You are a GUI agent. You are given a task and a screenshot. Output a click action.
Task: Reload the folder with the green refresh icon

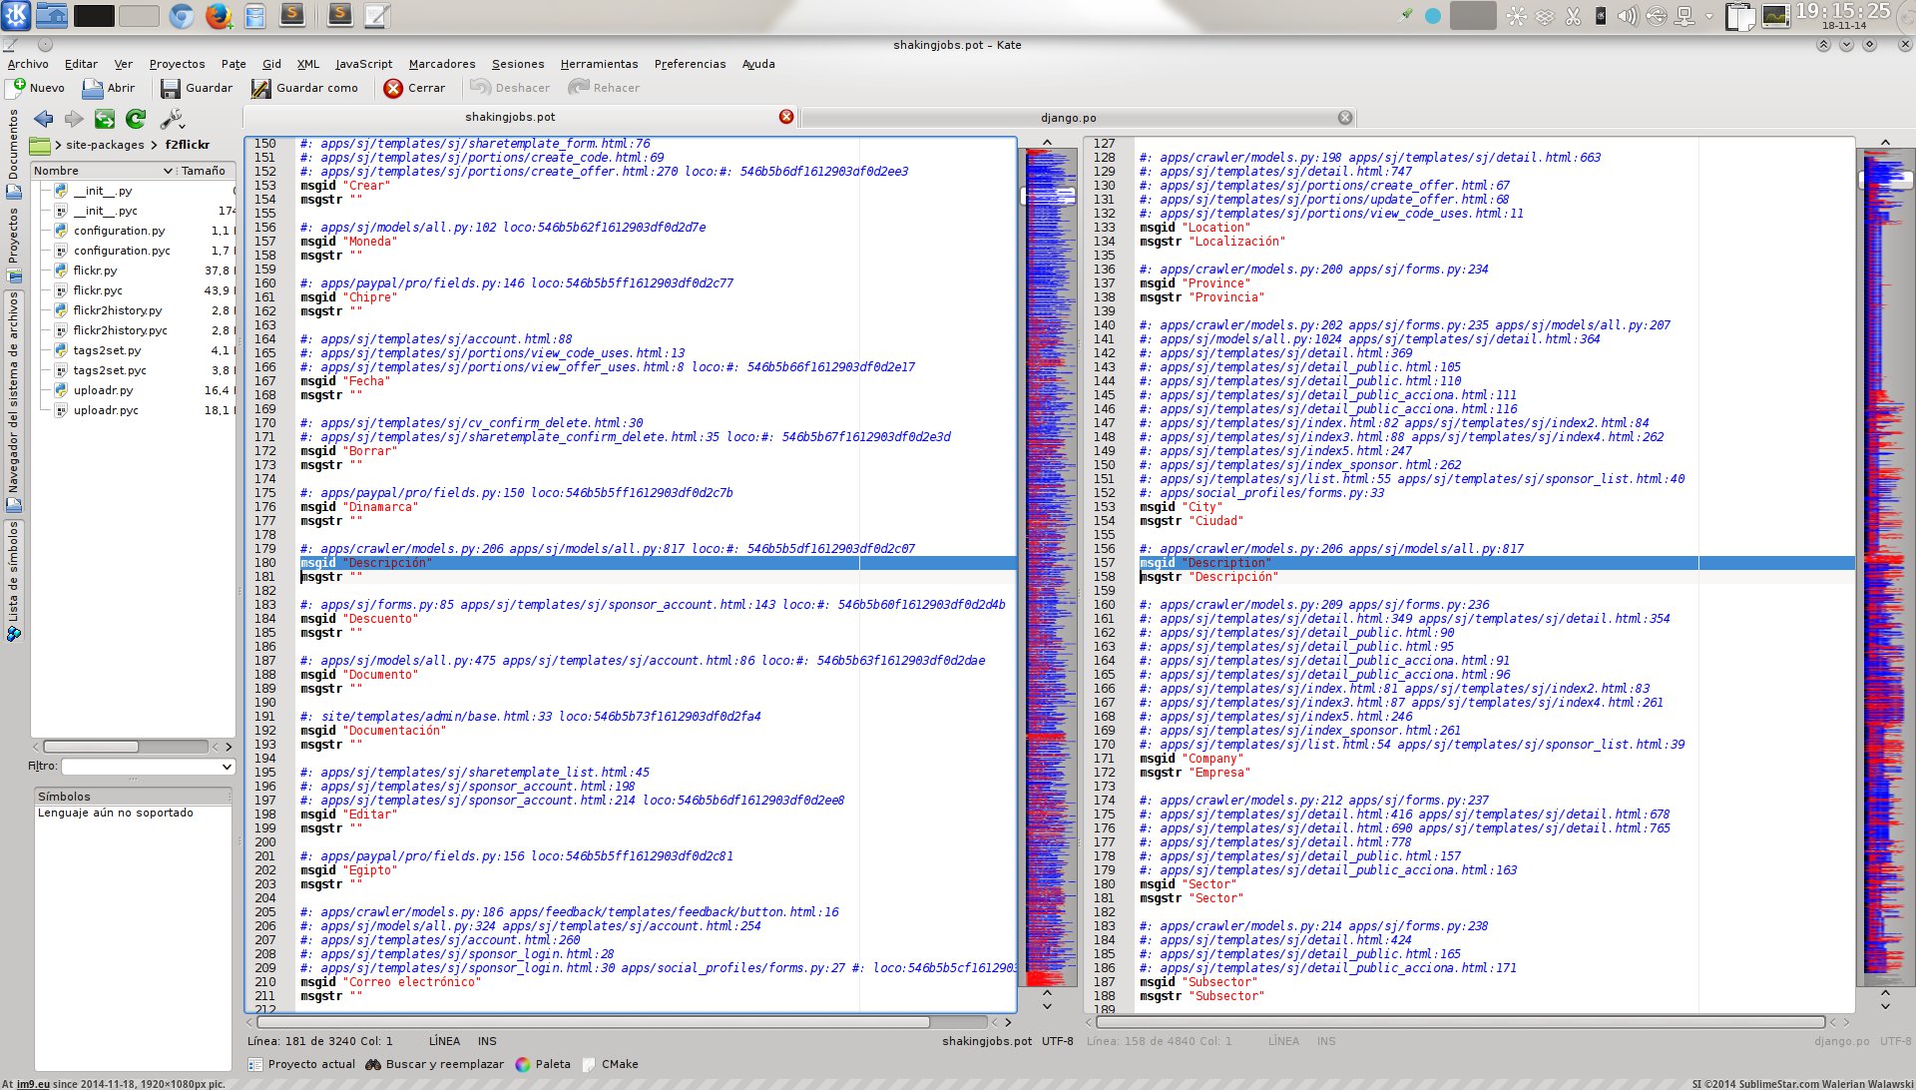pyautogui.click(x=136, y=119)
